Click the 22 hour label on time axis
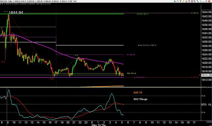212x126 pixels. pyautogui.click(x=80, y=123)
